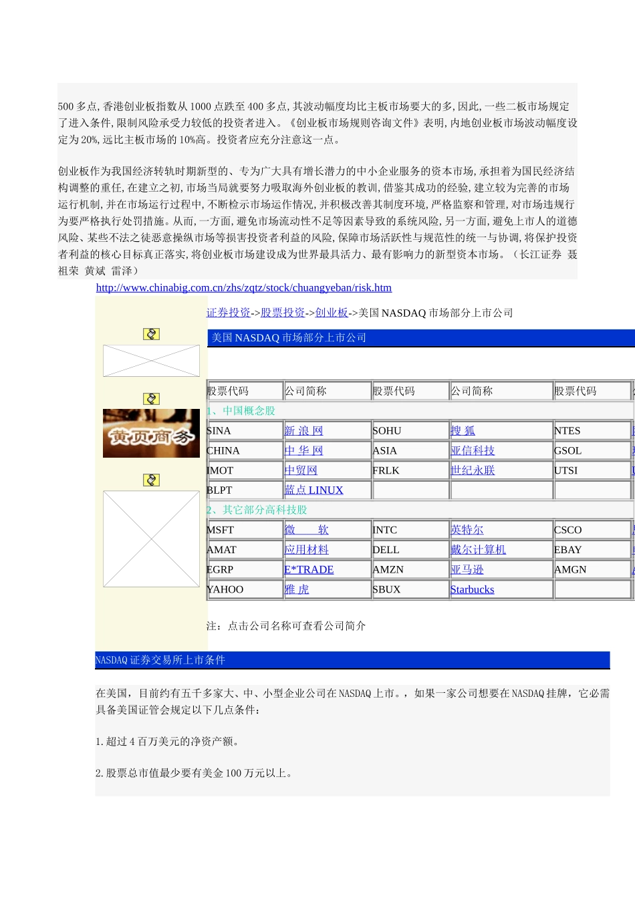Click the yellow icon above the 黄页商务 banner
This screenshot has height=898, width=635.
pos(151,399)
